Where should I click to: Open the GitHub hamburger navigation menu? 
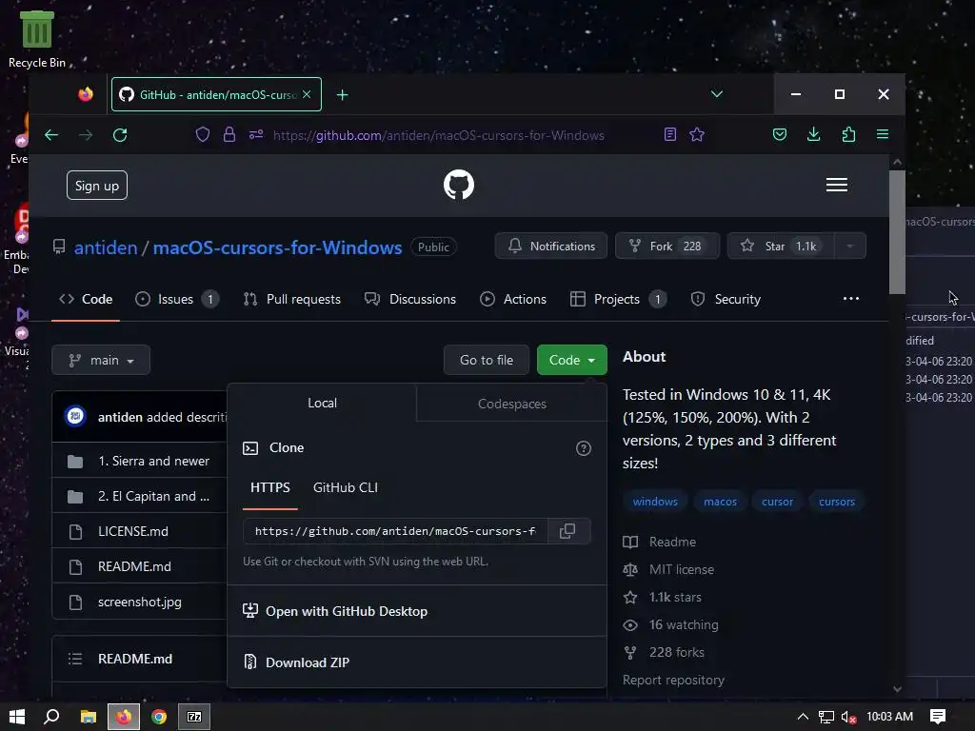[836, 185]
